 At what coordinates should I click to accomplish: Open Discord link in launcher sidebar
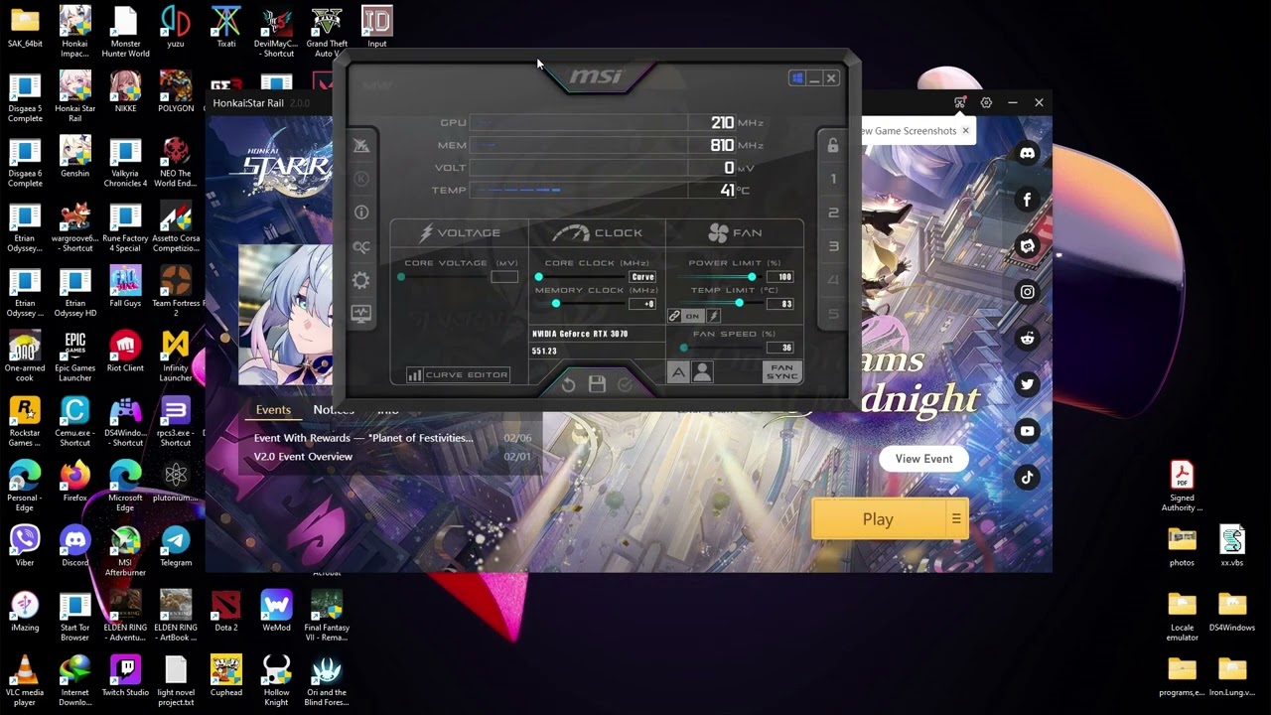tap(1028, 153)
